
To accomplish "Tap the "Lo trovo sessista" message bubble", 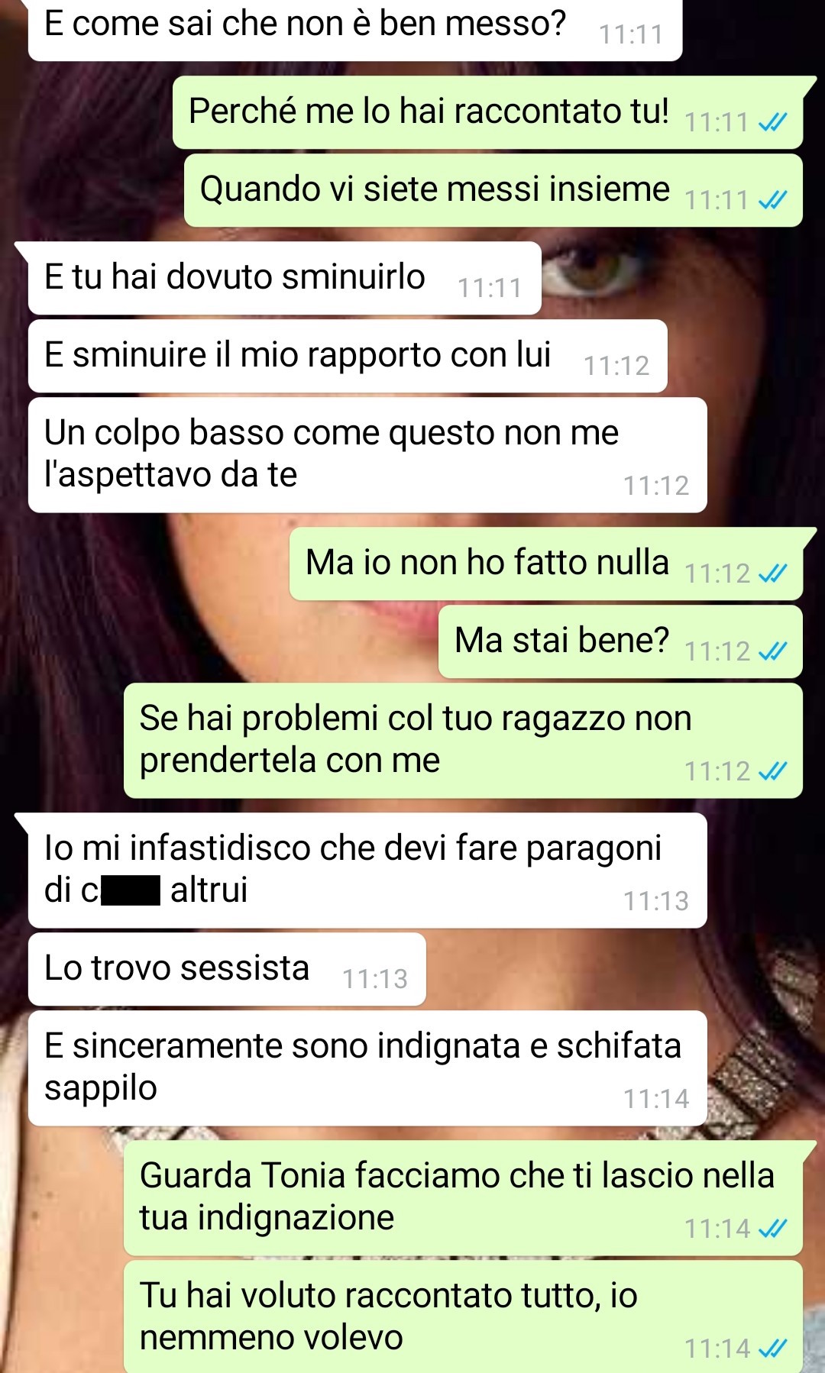I will pos(227,969).
